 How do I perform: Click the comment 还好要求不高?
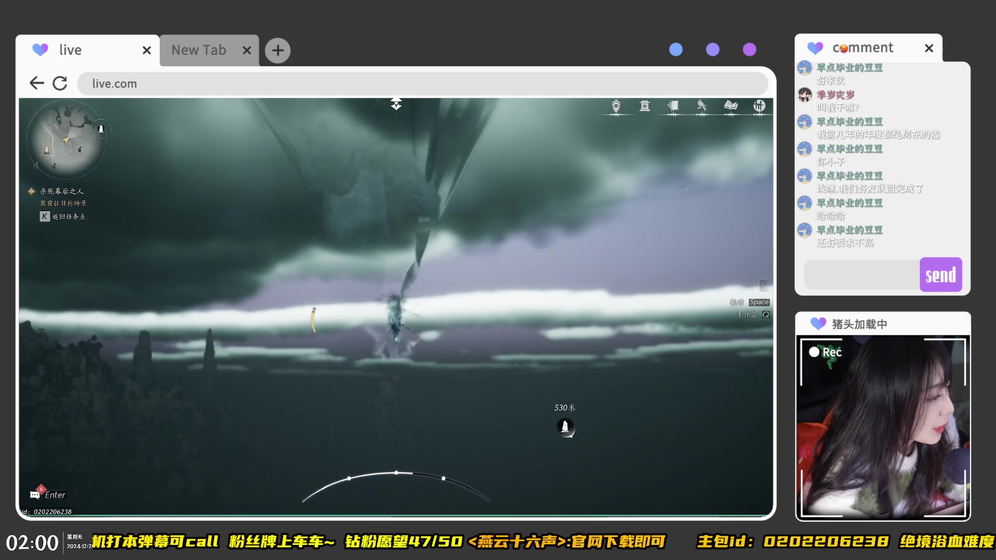[x=845, y=243]
